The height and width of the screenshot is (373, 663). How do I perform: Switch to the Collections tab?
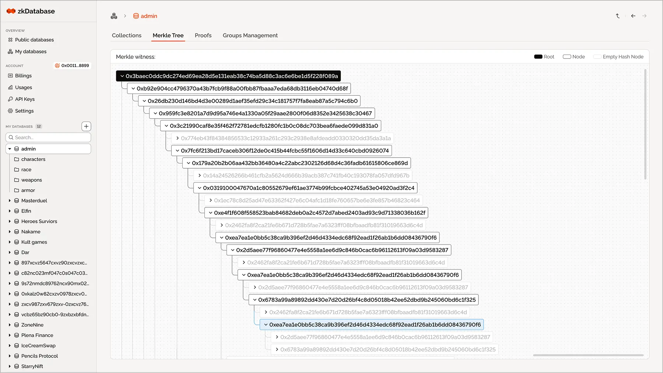pos(127,35)
